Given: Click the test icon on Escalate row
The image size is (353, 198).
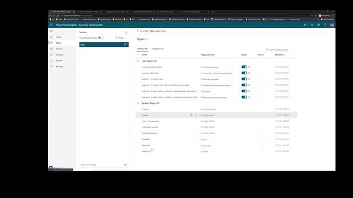Looking at the screenshot, I should coord(191,115).
